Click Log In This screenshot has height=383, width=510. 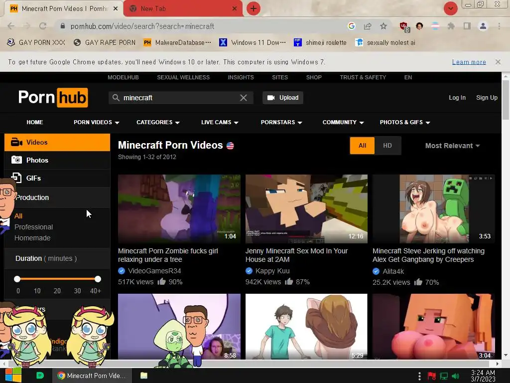(x=457, y=98)
